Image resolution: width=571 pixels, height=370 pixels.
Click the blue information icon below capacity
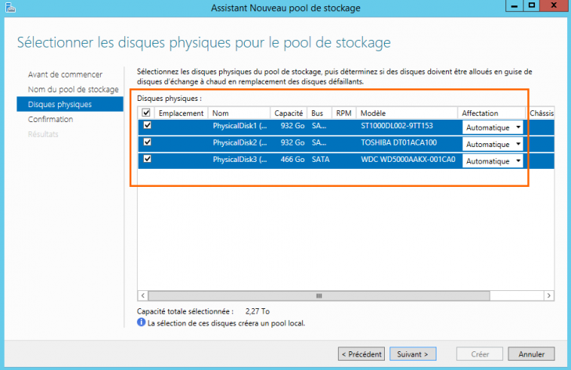click(x=141, y=322)
